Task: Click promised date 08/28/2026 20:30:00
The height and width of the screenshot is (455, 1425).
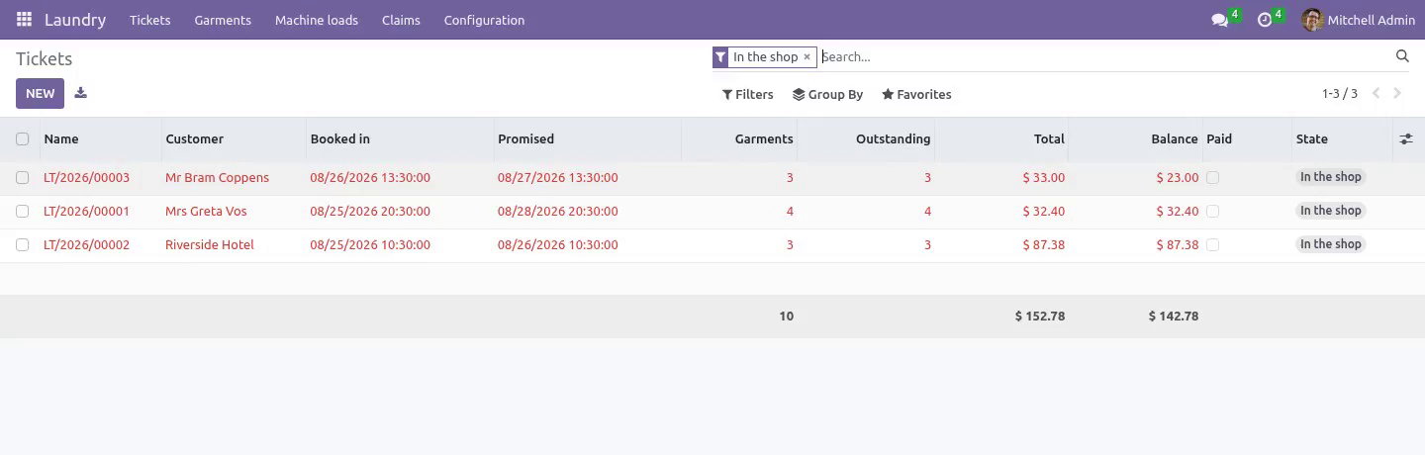Action: [557, 212]
